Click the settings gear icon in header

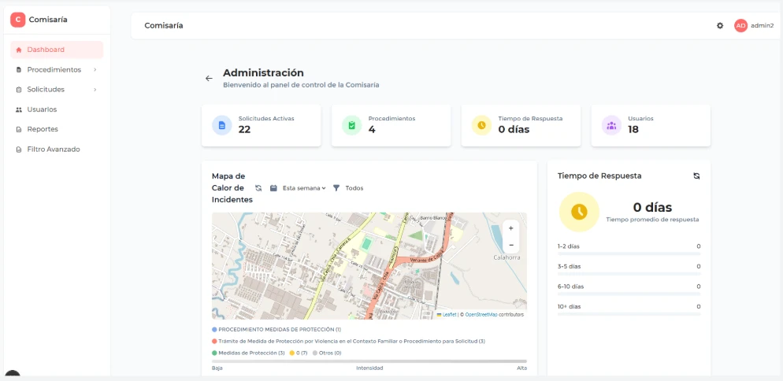click(720, 25)
